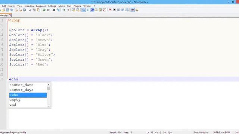Open Find with the binoculars icon

click(54, 10)
